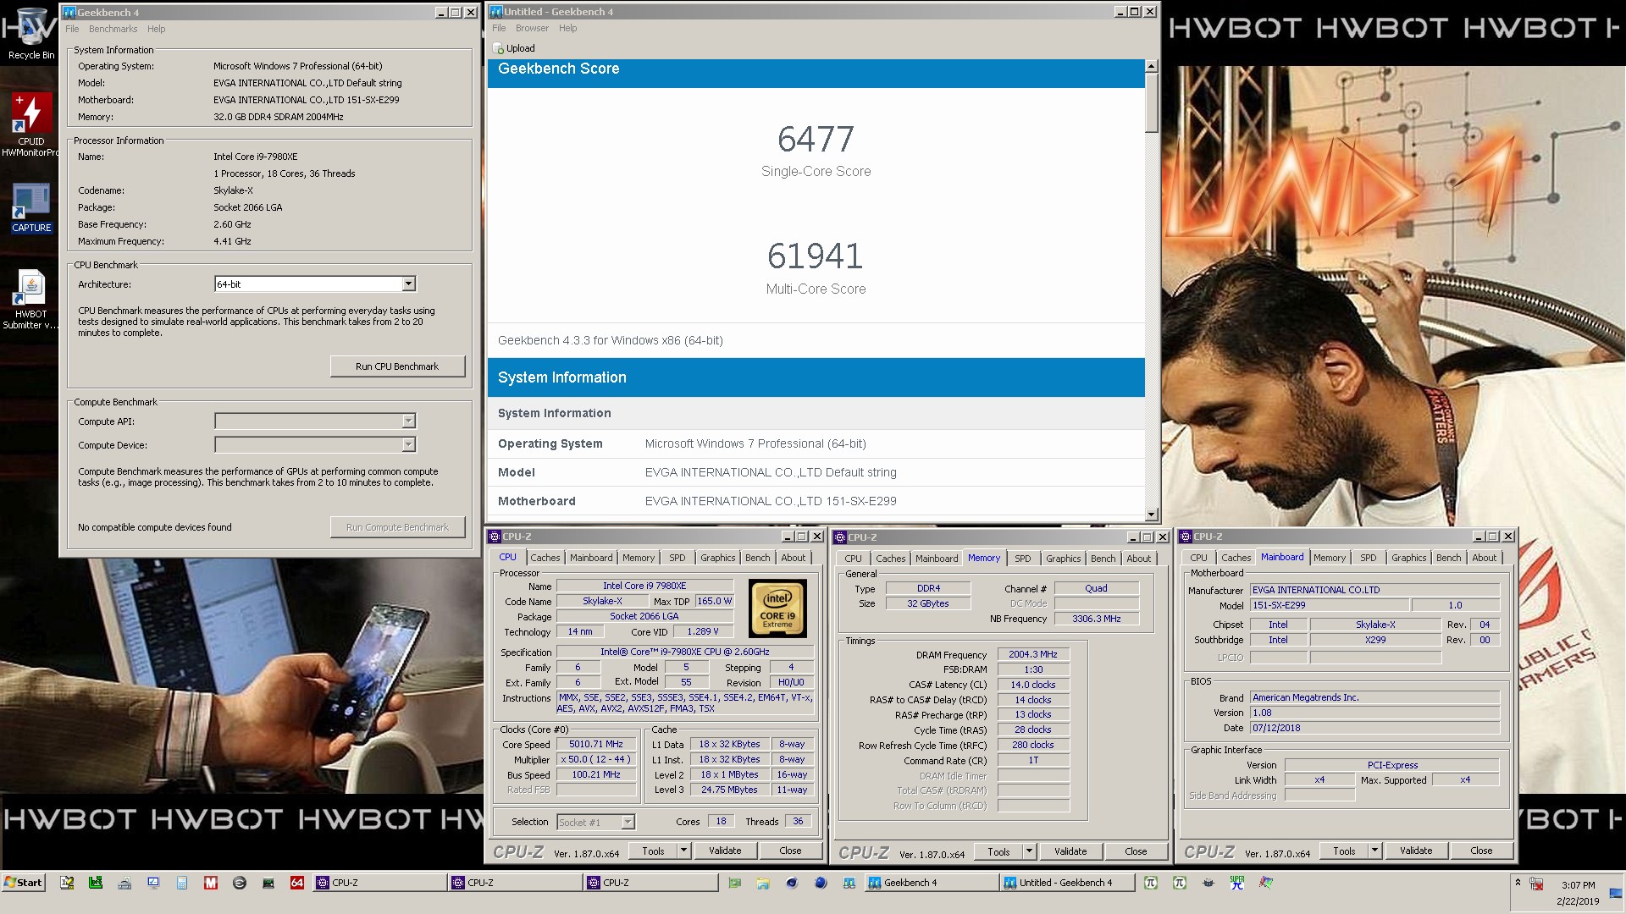Click the results scrollbar down arrow

pos(1151,515)
